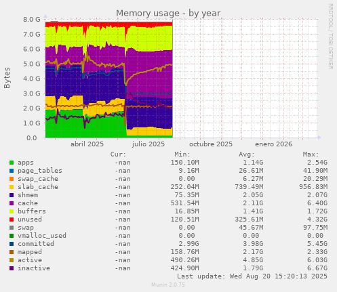
Task: Click the '0.0' y-axis label
Action: tap(32, 138)
